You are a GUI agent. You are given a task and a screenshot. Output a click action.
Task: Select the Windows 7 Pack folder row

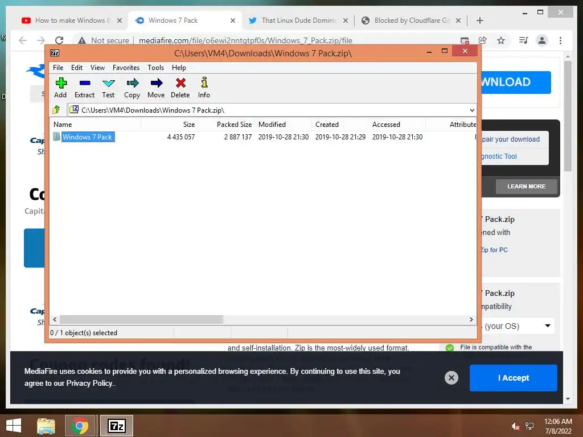tap(263, 137)
